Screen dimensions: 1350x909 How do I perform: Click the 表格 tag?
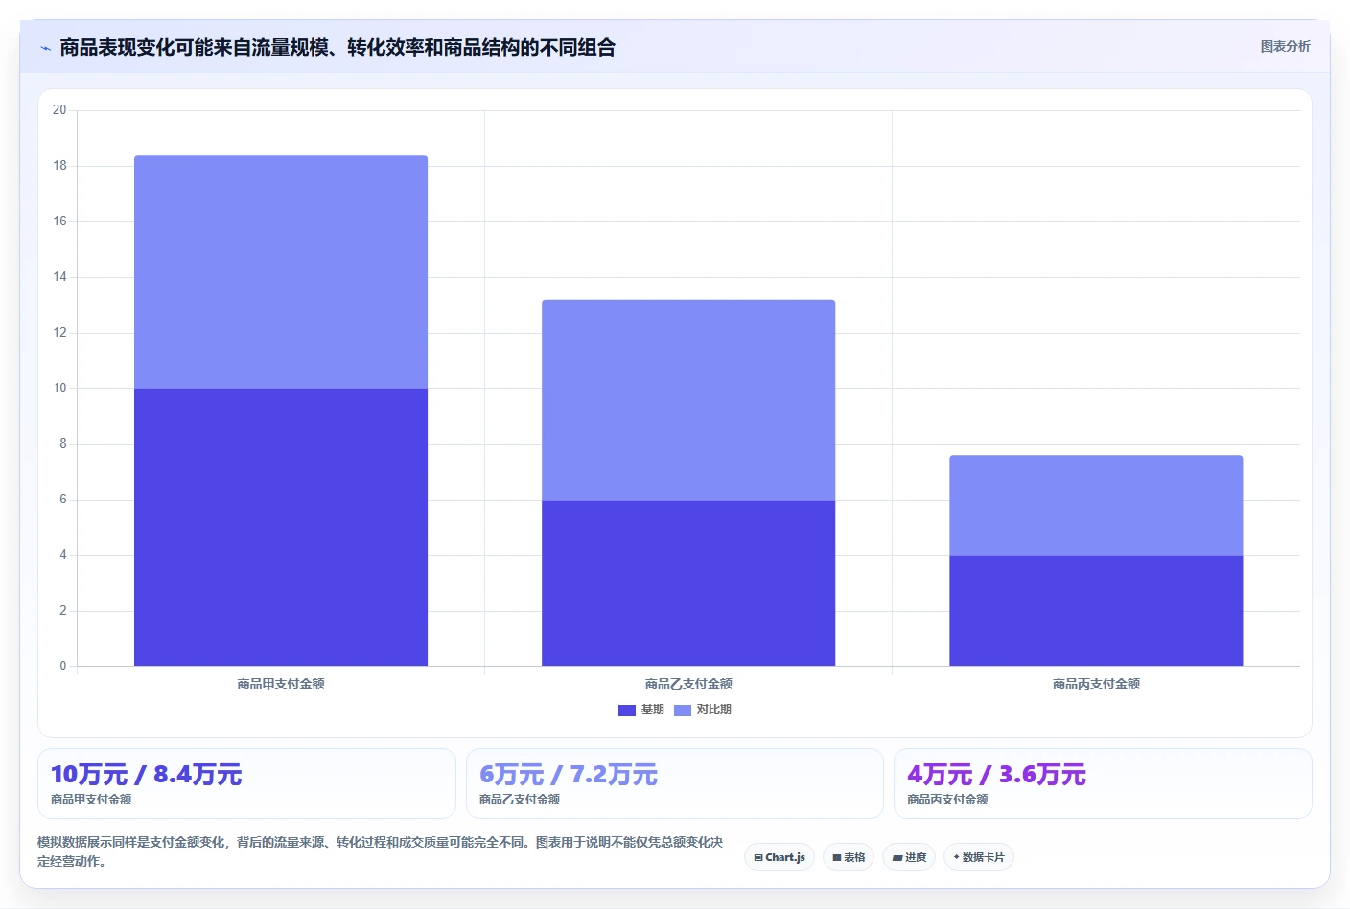coord(849,857)
